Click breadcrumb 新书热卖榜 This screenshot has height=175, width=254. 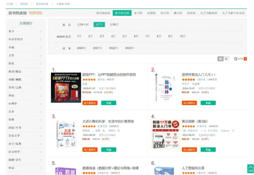42,4
